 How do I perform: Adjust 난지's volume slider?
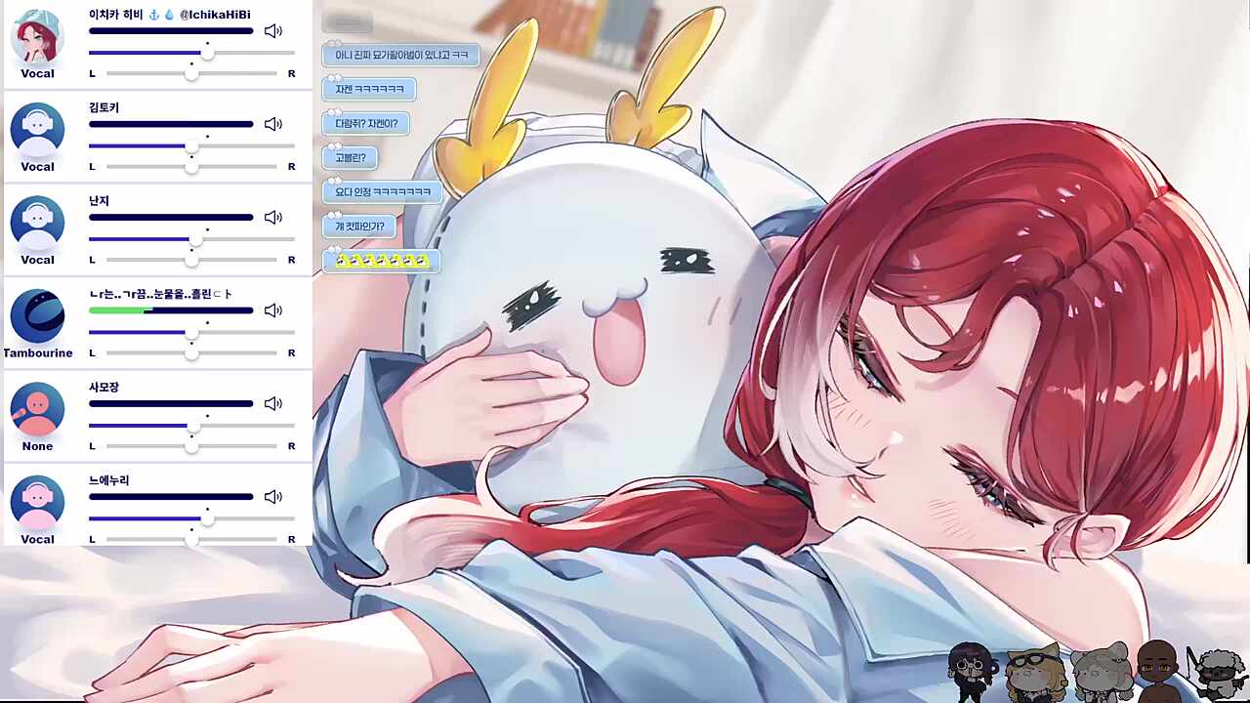tap(191, 238)
